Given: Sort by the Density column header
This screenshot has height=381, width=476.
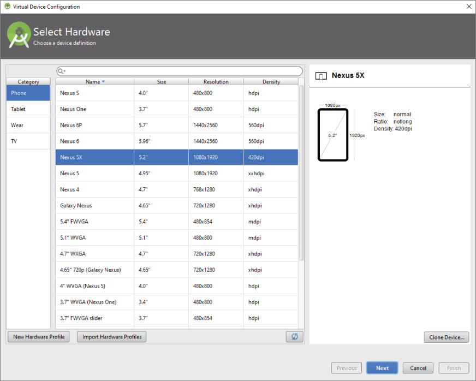Looking at the screenshot, I should point(271,82).
